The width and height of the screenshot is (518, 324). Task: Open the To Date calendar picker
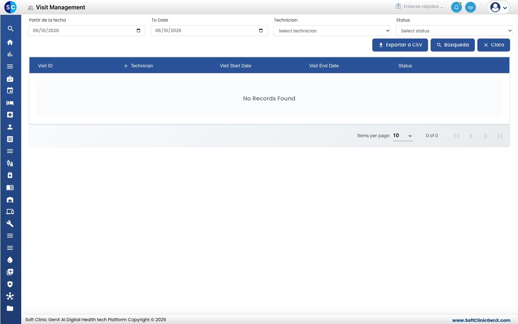(x=261, y=31)
